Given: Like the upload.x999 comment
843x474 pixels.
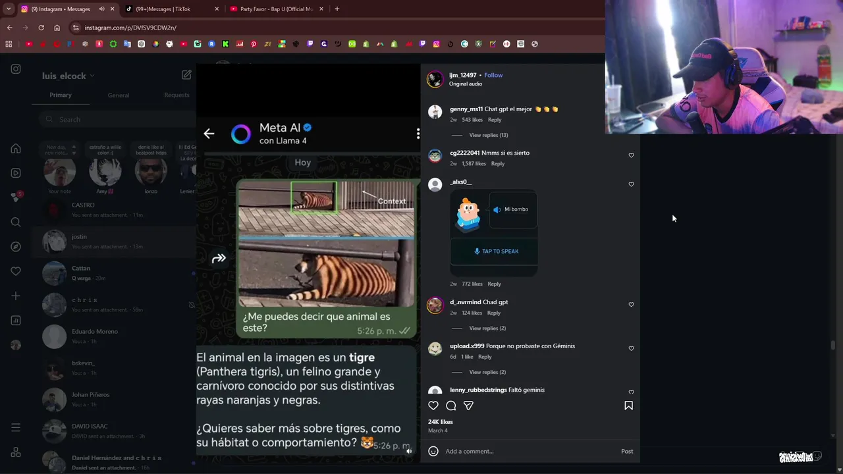Looking at the screenshot, I should click(x=631, y=348).
